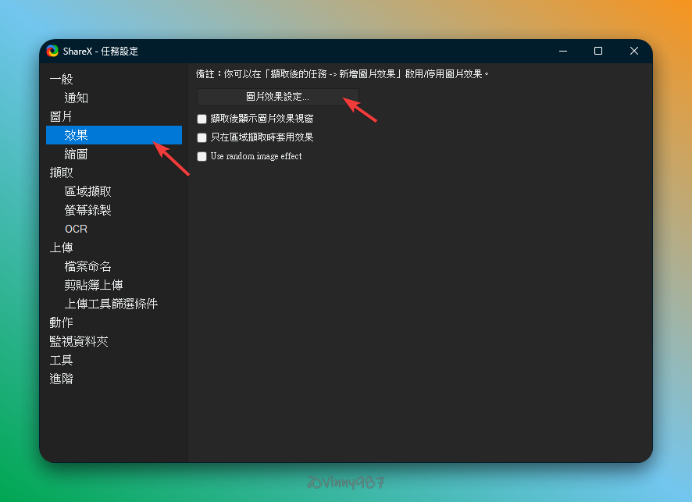Maximize the ShareX settings window
This screenshot has height=502, width=692.
(x=597, y=51)
